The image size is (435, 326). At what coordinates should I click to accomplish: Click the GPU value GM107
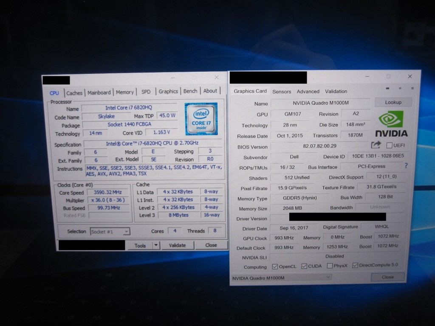point(292,114)
